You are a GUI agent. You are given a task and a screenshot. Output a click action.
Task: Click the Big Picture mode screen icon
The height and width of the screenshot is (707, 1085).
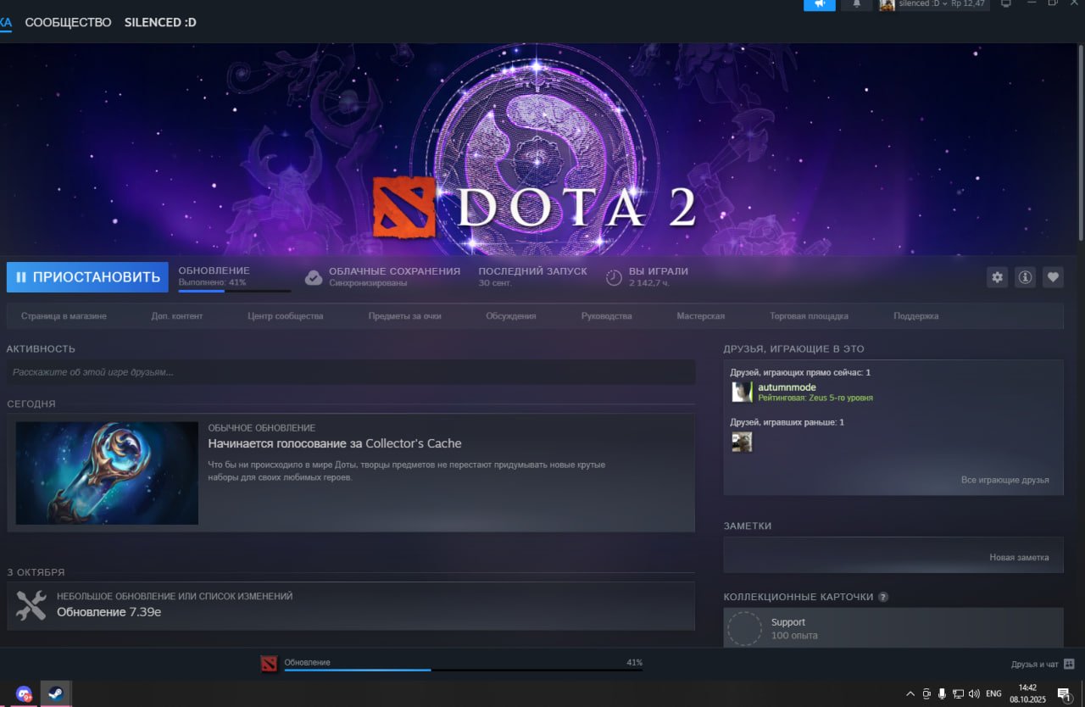(x=1005, y=5)
